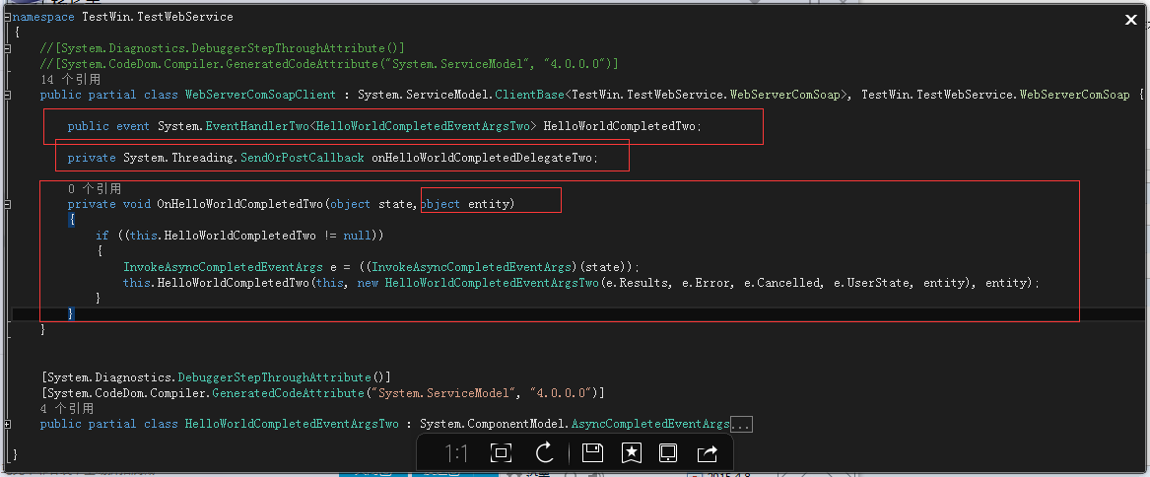Collapse the WebServerComSoapClient class block
The height and width of the screenshot is (477, 1150).
click(7, 96)
